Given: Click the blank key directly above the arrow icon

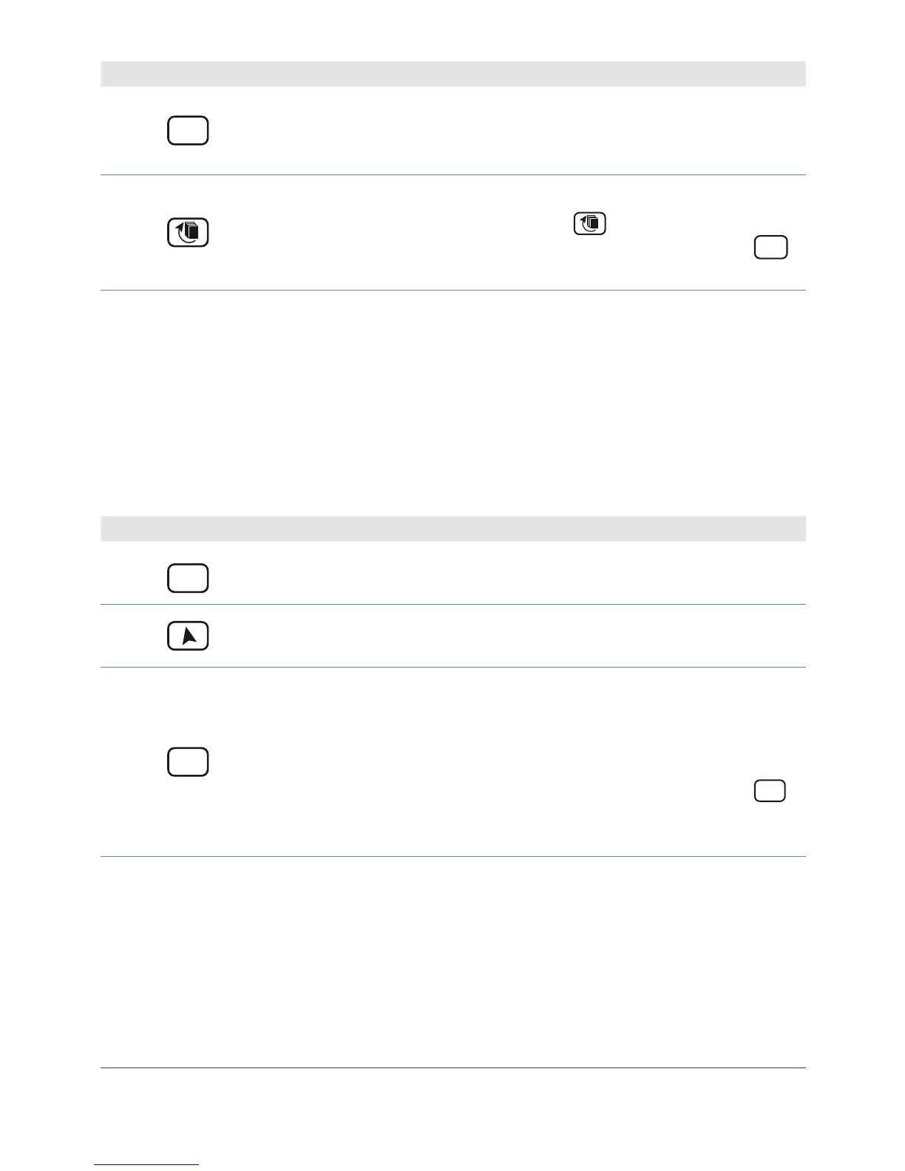Looking at the screenshot, I should pos(188,578).
